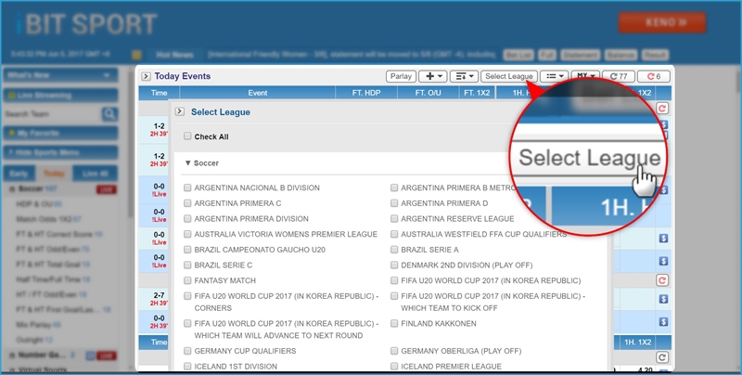Open the plus sign dropdown menu
The height and width of the screenshot is (375, 742).
[433, 76]
